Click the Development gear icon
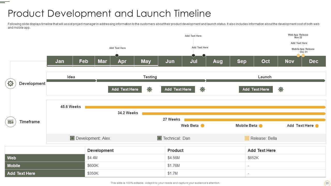331x186 pixels. (x=11, y=83)
